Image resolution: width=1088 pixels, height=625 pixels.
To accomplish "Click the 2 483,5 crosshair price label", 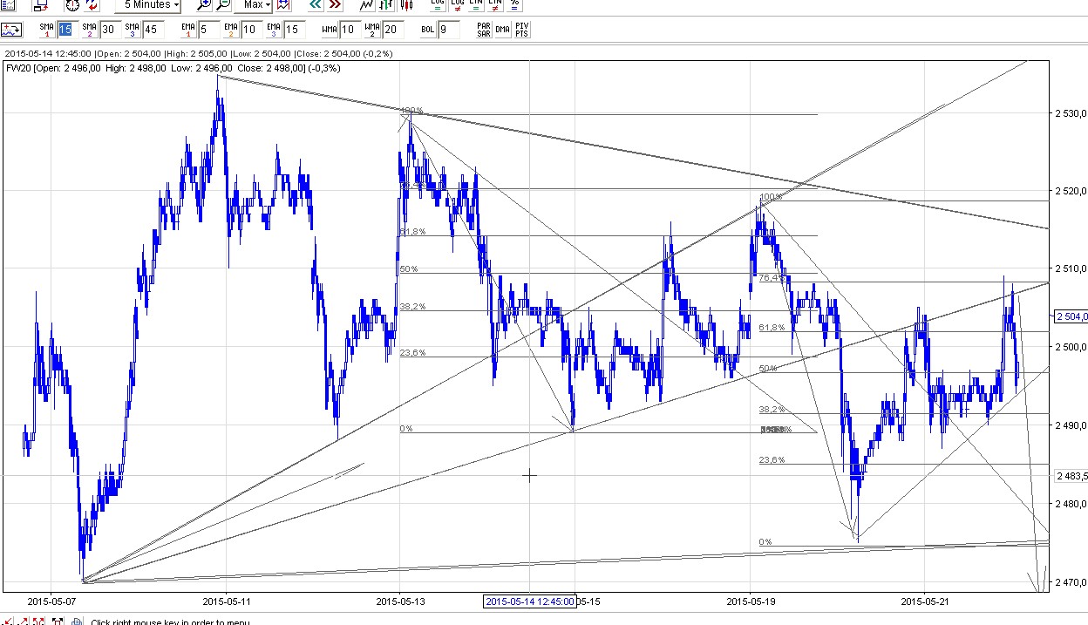I will click(1071, 476).
